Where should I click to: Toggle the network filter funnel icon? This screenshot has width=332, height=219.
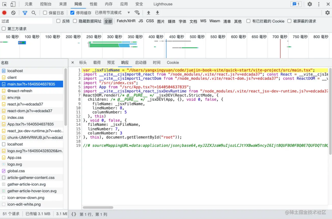[25, 13]
